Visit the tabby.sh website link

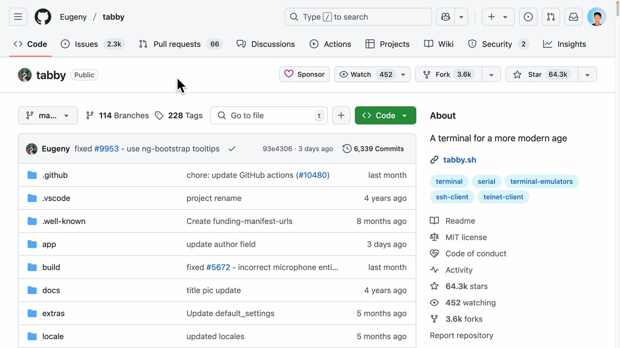pyautogui.click(x=460, y=160)
